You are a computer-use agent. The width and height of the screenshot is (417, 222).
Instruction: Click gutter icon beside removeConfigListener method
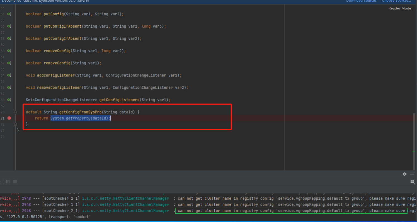click(9, 88)
